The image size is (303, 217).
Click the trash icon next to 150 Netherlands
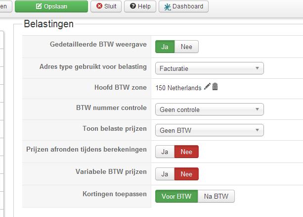[215, 87]
